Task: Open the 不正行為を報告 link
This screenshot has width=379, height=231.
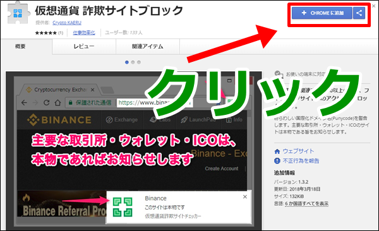Action: 301,161
